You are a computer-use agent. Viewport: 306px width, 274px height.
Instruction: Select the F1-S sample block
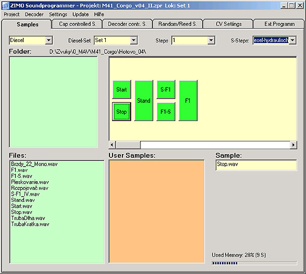pyautogui.click(x=165, y=112)
